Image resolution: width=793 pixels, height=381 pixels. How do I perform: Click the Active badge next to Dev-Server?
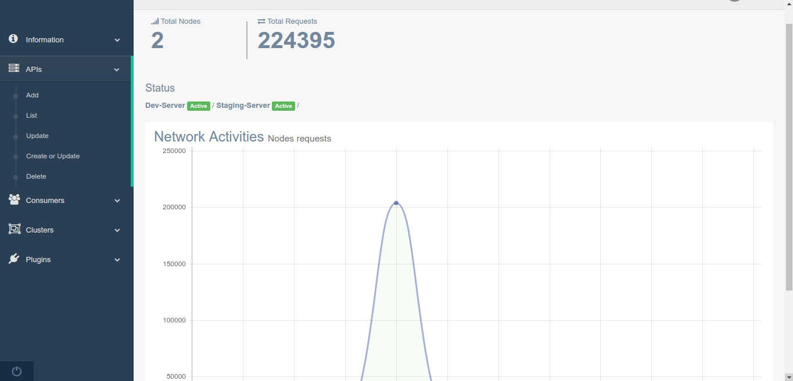[x=199, y=106]
